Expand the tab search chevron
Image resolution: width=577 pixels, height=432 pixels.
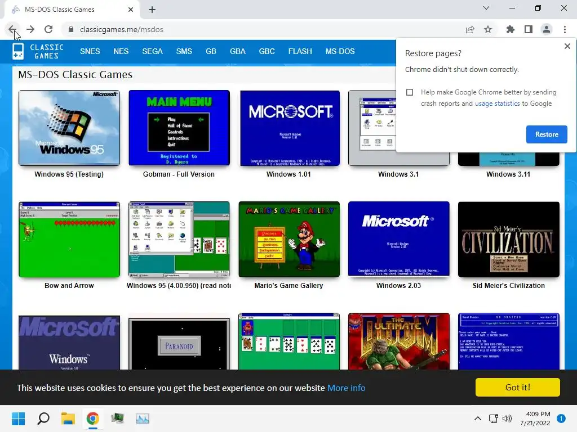coord(486,8)
